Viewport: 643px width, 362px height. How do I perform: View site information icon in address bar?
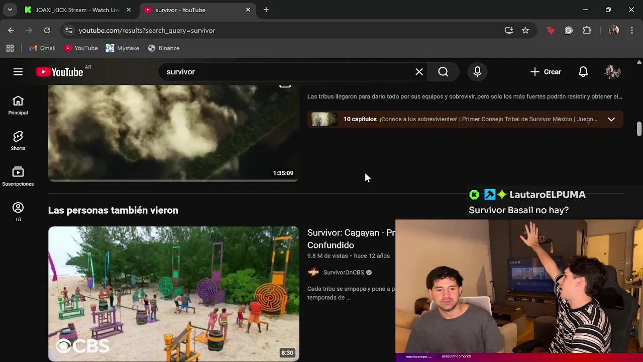pyautogui.click(x=69, y=31)
